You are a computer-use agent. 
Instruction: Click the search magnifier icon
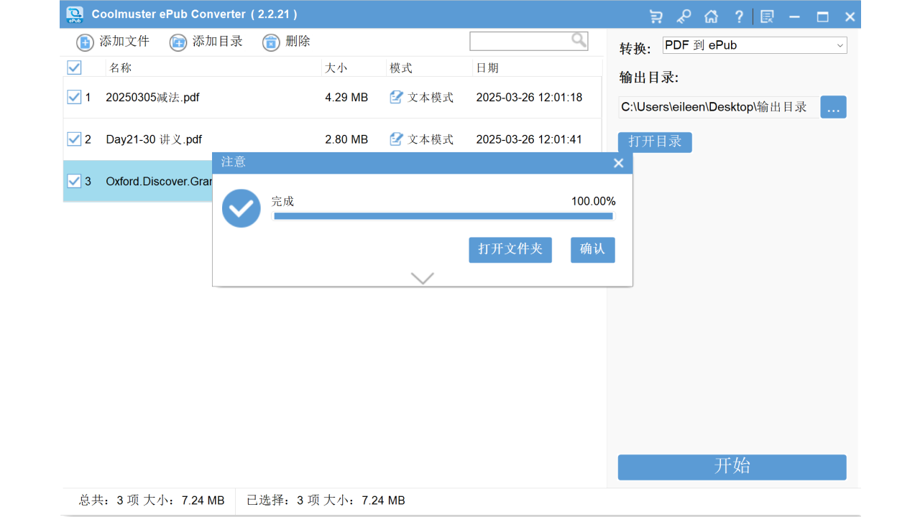coord(579,41)
